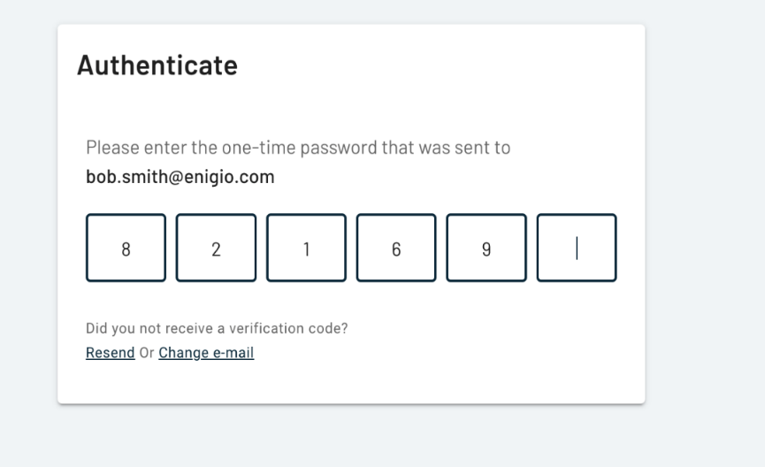Image resolution: width=765 pixels, height=467 pixels.
Task: Click the bob.smith@enigio.com email address
Action: pyautogui.click(x=180, y=177)
